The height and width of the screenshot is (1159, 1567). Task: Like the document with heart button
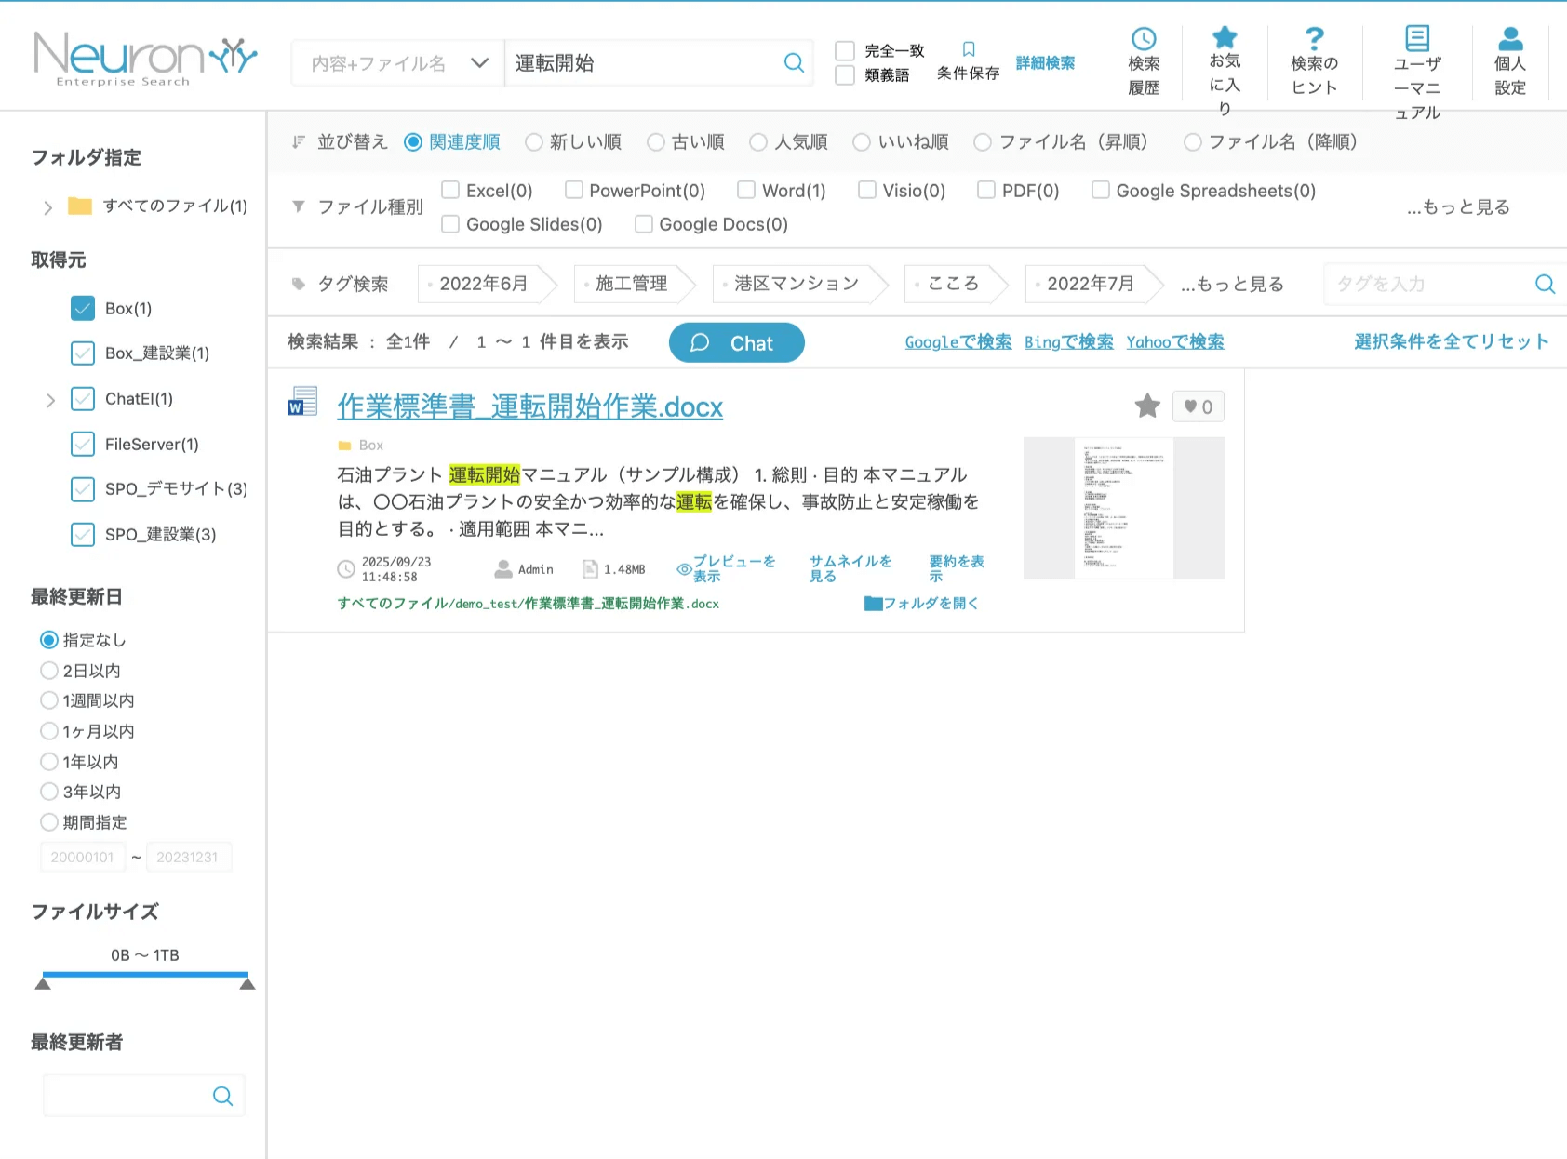(x=1198, y=406)
